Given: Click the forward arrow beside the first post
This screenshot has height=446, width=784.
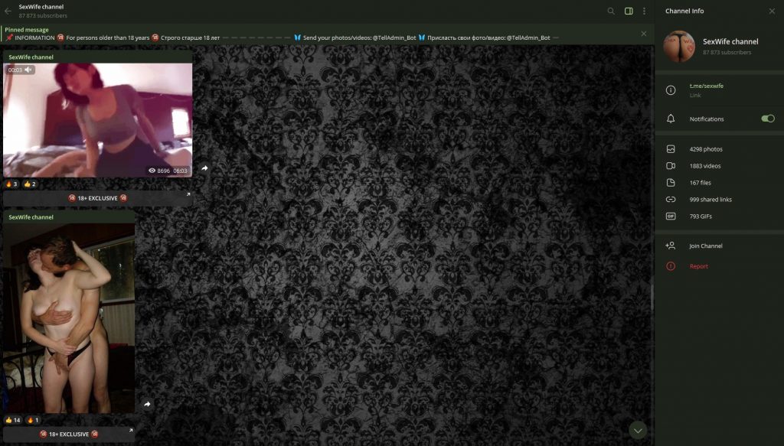Looking at the screenshot, I should (204, 168).
